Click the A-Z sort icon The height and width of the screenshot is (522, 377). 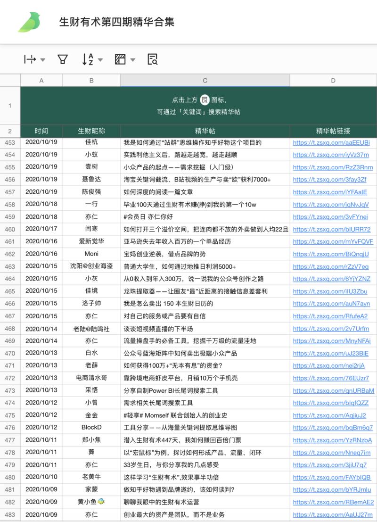[x=87, y=59]
